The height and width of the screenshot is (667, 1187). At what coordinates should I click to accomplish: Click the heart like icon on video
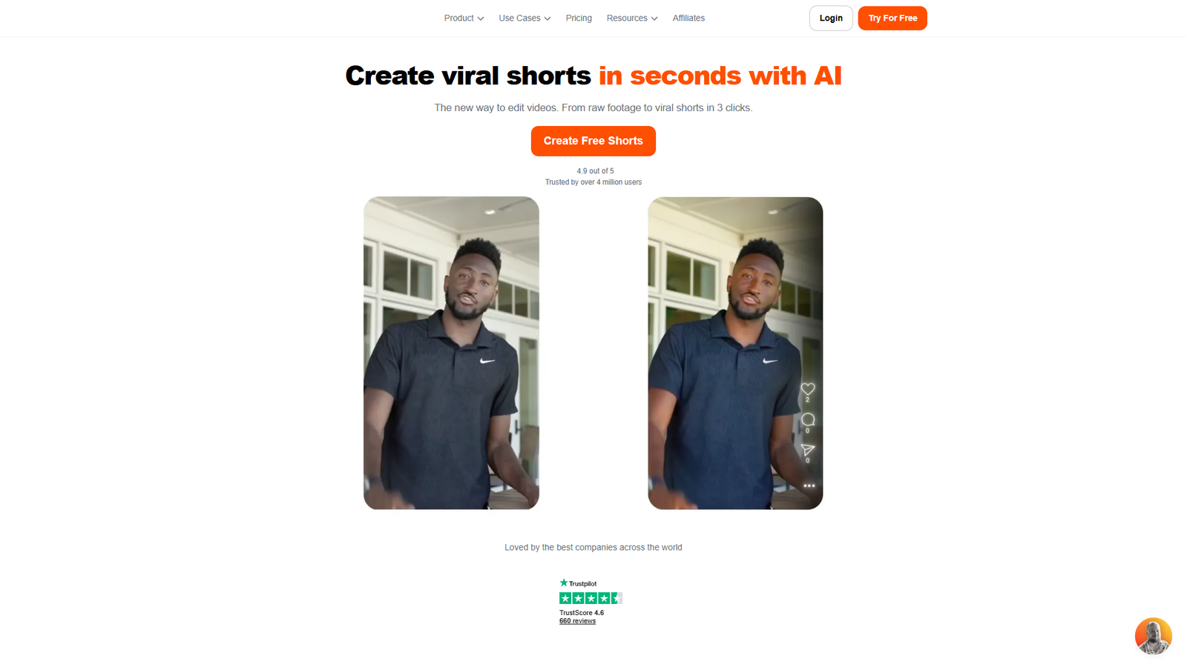click(808, 389)
